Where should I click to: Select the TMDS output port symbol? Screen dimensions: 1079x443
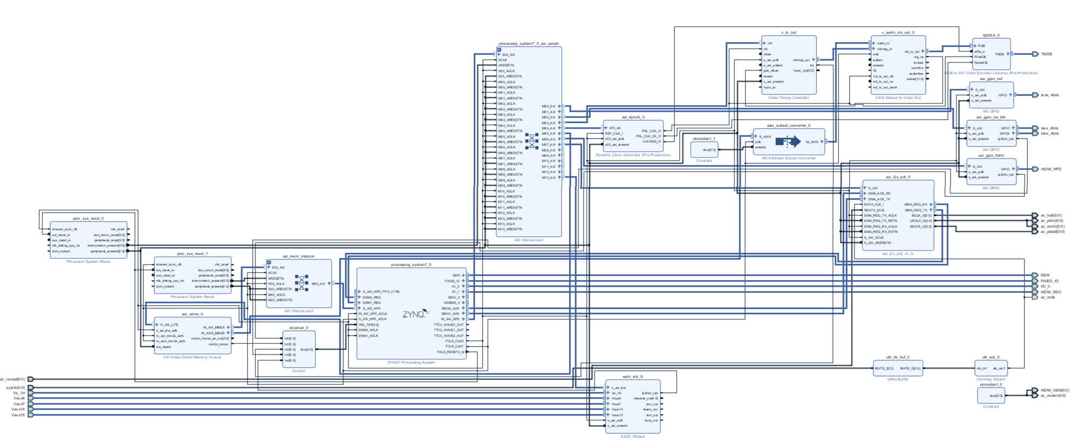coord(1035,54)
